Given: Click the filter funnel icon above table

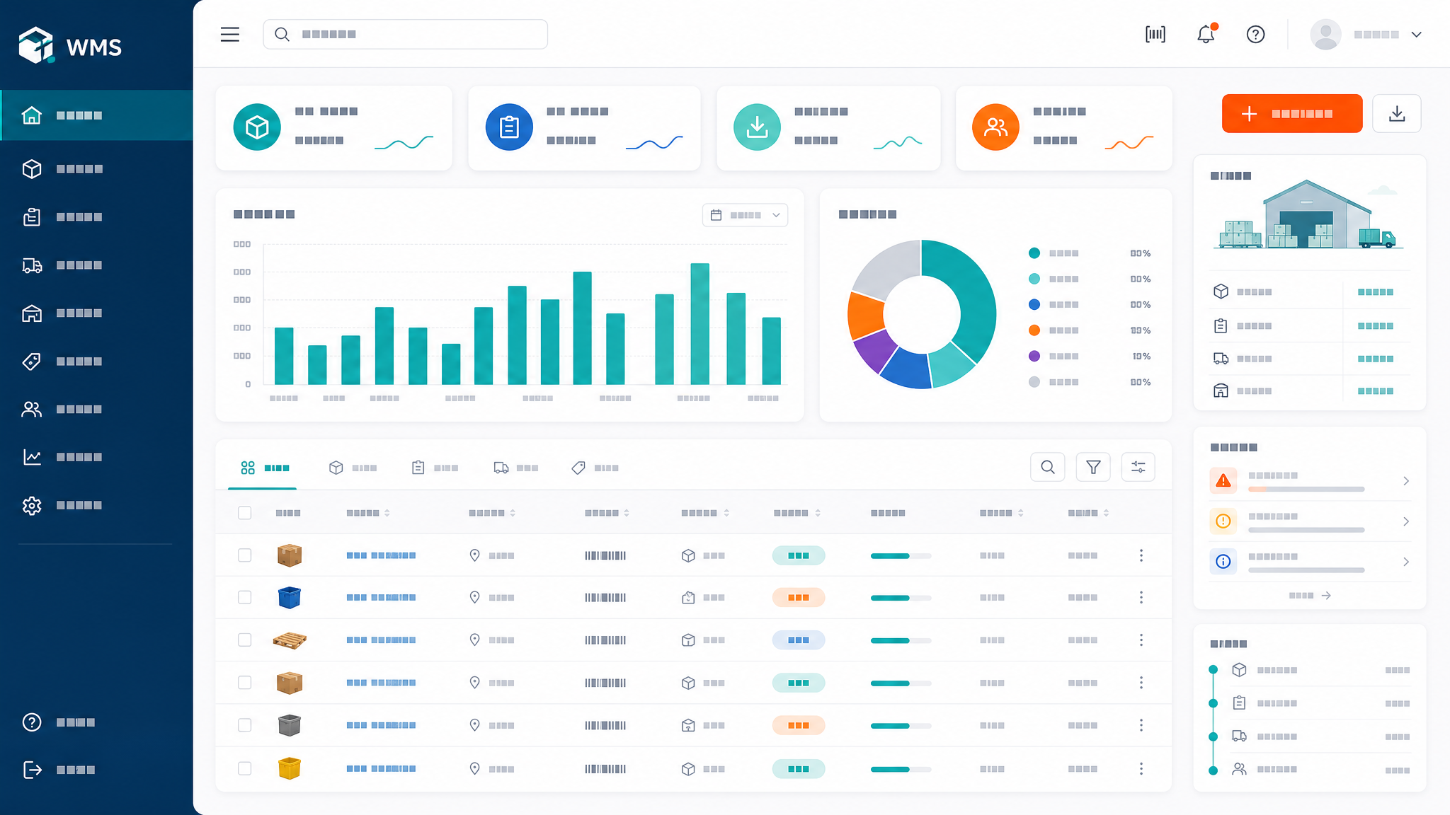Looking at the screenshot, I should [1093, 467].
